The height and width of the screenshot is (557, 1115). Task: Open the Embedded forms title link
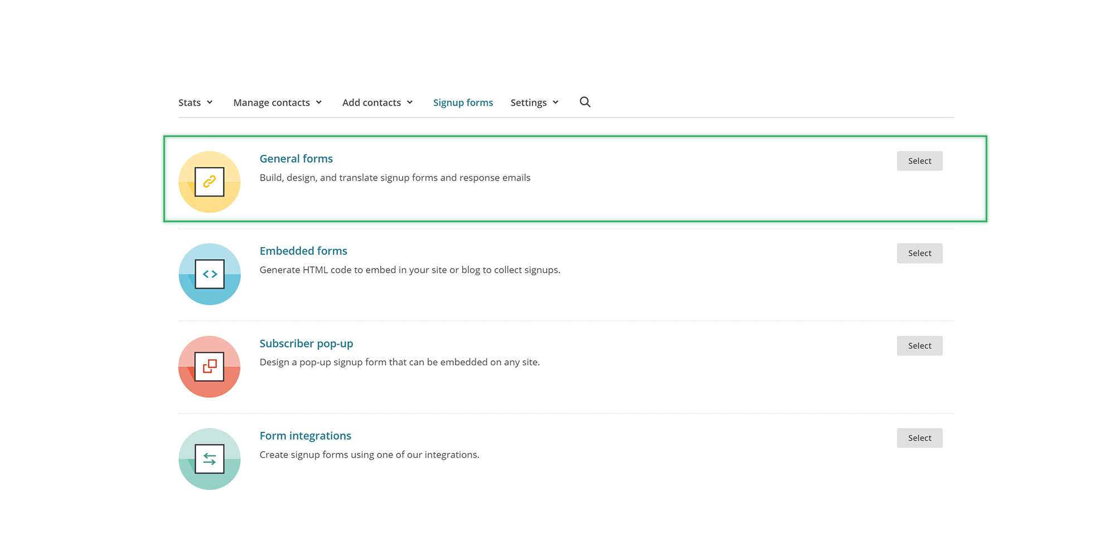coord(303,251)
